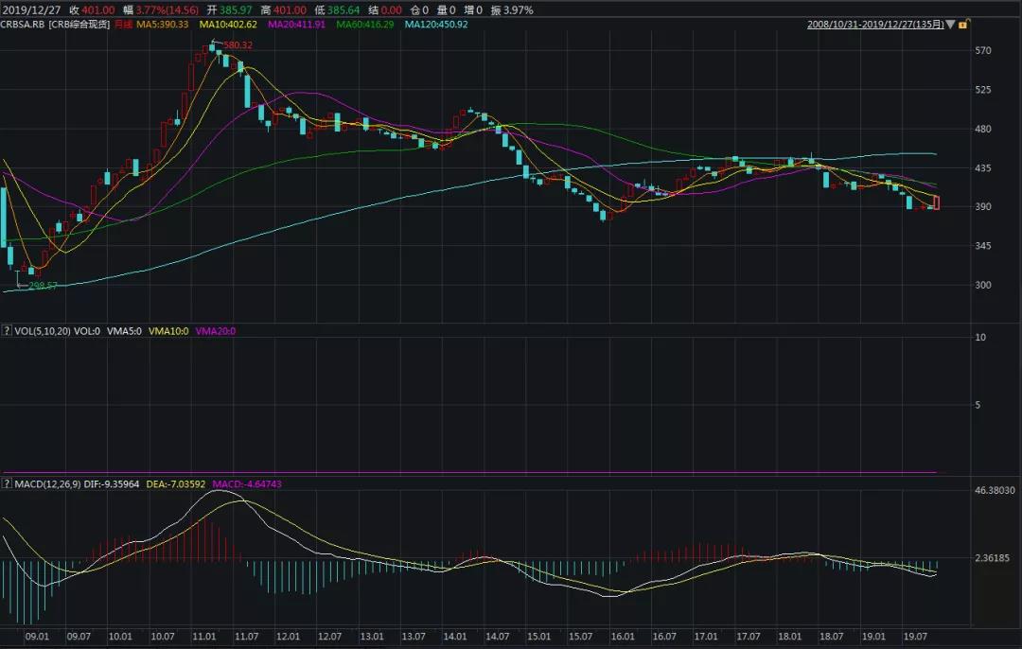Open help icon beside MACD(12,26,9) indicator
Screen dimensions: 1022x649
click(x=7, y=483)
